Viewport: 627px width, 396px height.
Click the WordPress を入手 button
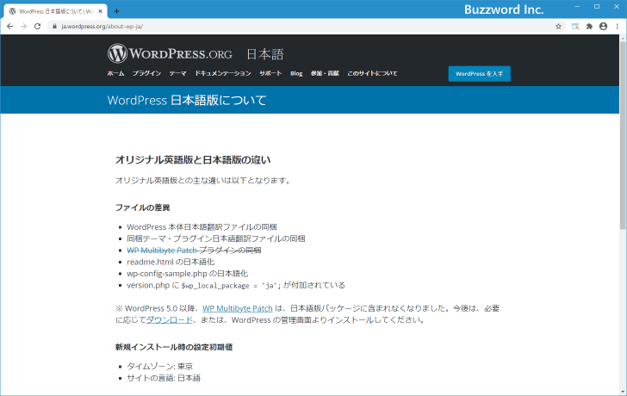click(x=480, y=74)
